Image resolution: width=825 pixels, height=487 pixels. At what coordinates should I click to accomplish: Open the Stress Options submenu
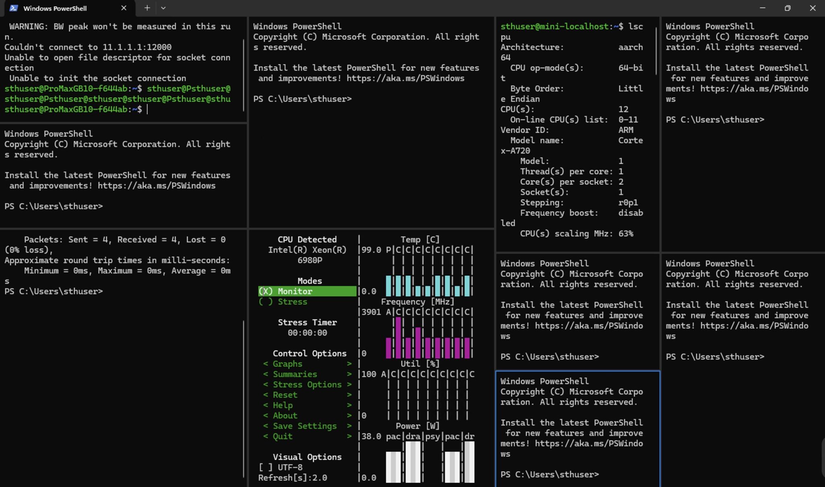coord(307,384)
